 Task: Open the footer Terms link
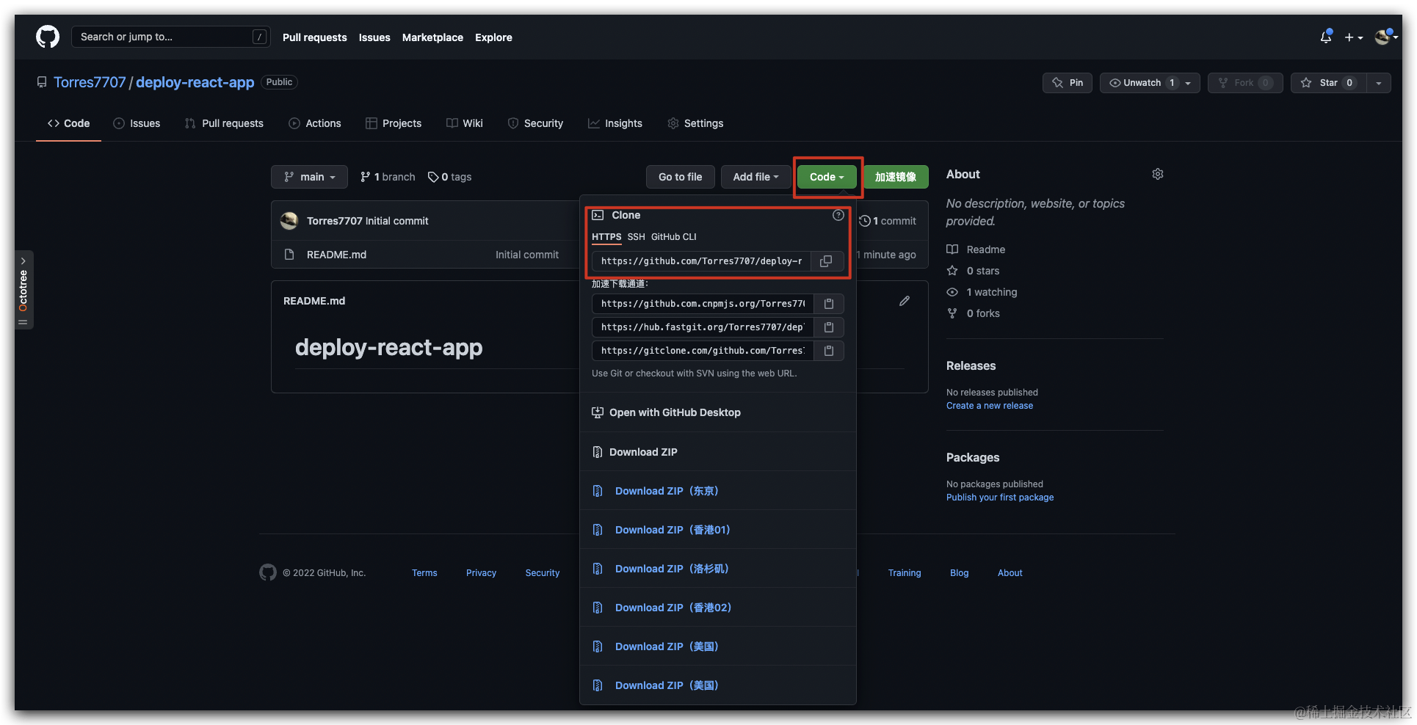(424, 573)
